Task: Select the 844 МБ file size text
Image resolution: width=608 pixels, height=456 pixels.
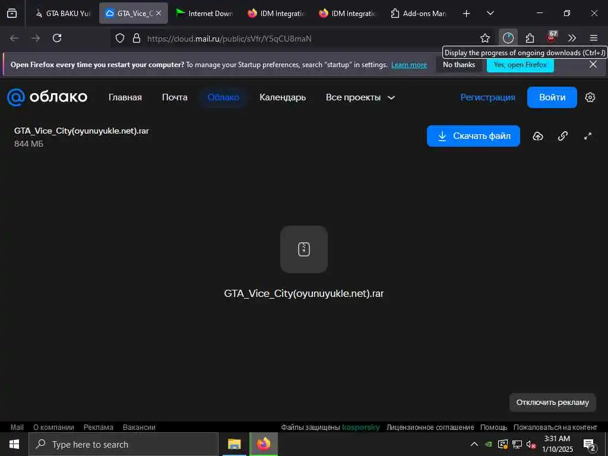Action: point(28,144)
